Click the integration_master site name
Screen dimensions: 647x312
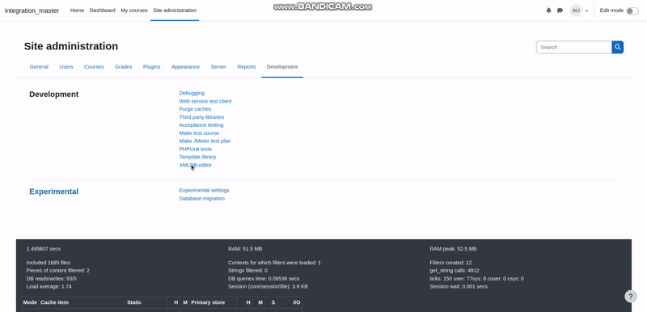pos(32,11)
